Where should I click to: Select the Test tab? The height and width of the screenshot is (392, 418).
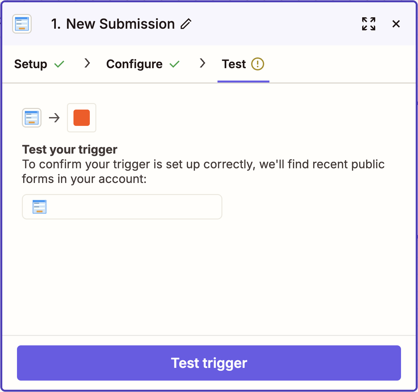tap(234, 64)
